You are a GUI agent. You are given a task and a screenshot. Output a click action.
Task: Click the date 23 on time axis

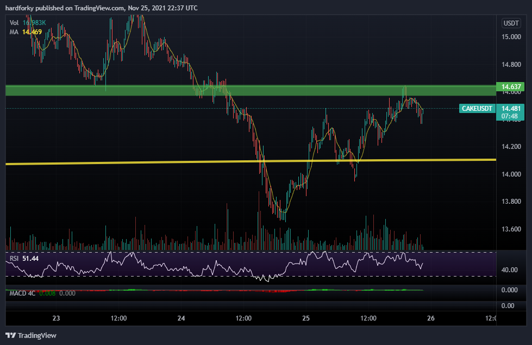coord(56,318)
